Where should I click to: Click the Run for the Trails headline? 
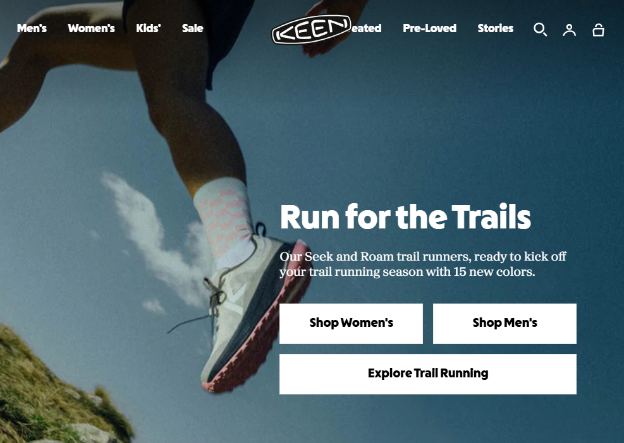(x=405, y=217)
